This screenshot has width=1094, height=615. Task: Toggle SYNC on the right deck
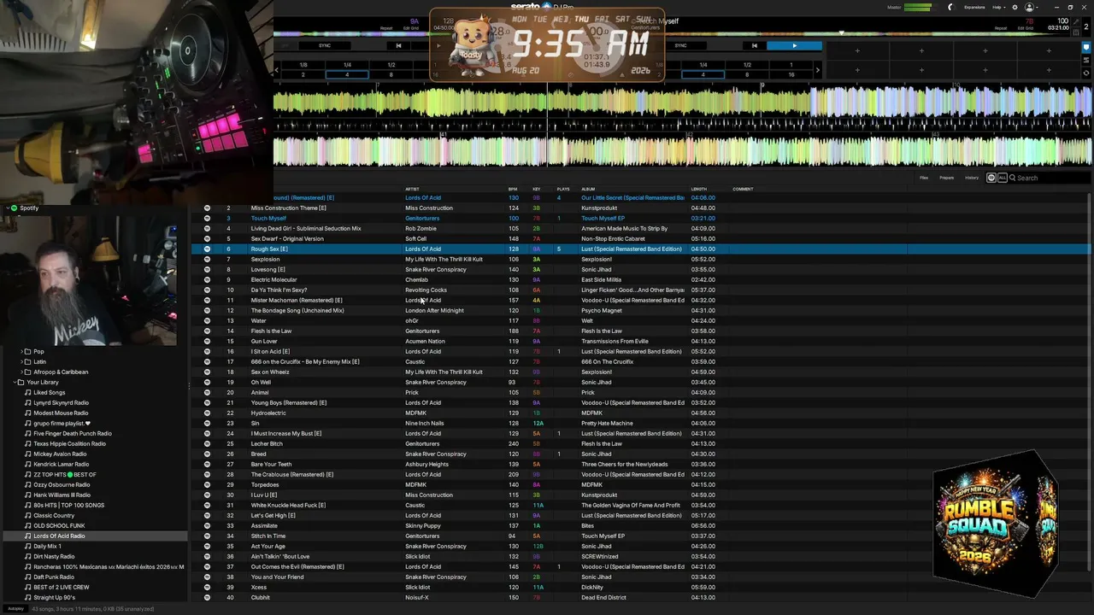pos(680,45)
